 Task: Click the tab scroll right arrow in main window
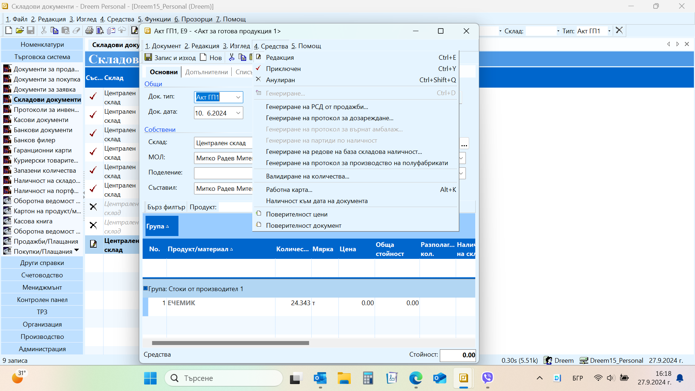[x=678, y=44]
